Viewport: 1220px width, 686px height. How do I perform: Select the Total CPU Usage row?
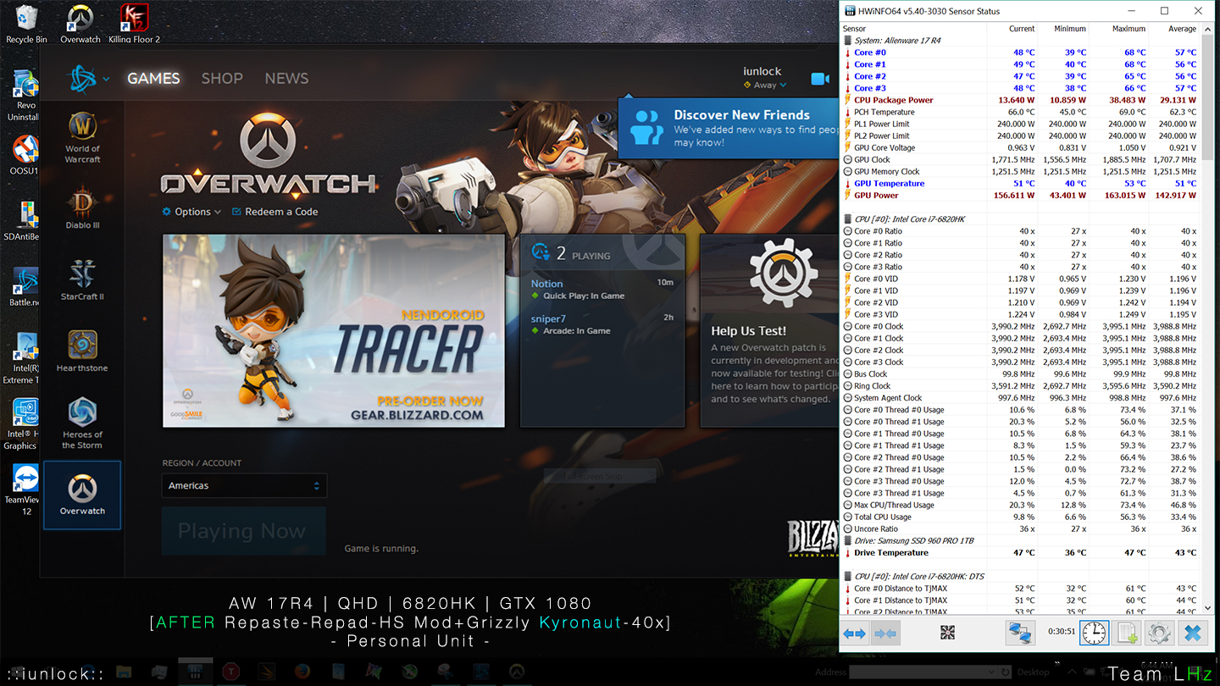coord(1020,517)
